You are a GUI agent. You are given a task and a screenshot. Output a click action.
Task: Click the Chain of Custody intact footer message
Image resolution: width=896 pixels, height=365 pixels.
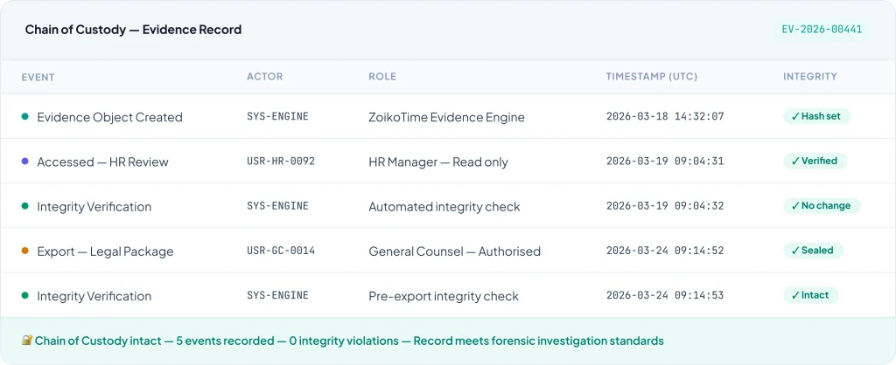click(x=349, y=341)
